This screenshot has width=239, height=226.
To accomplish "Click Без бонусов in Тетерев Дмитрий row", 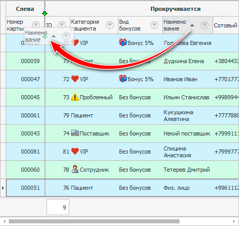I will (135, 170).
